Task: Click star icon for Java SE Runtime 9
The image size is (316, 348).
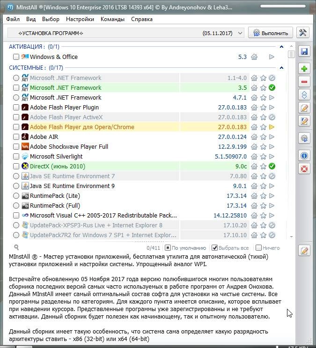Action: 263,186
